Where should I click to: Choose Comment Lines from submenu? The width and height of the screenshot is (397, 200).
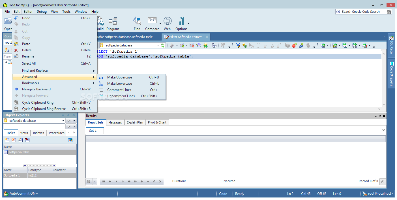[x=132, y=90]
